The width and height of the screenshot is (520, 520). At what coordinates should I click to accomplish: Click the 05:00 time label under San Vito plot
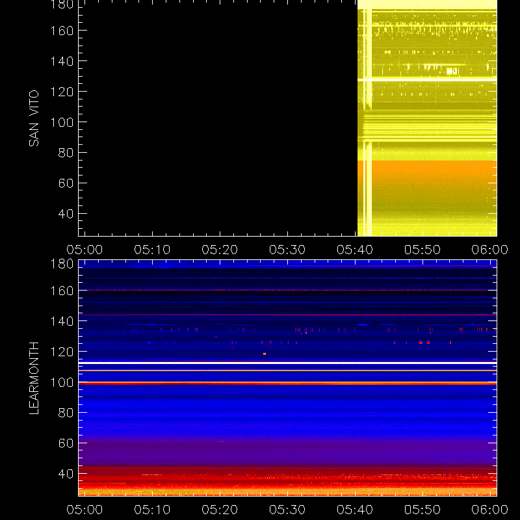(84, 250)
